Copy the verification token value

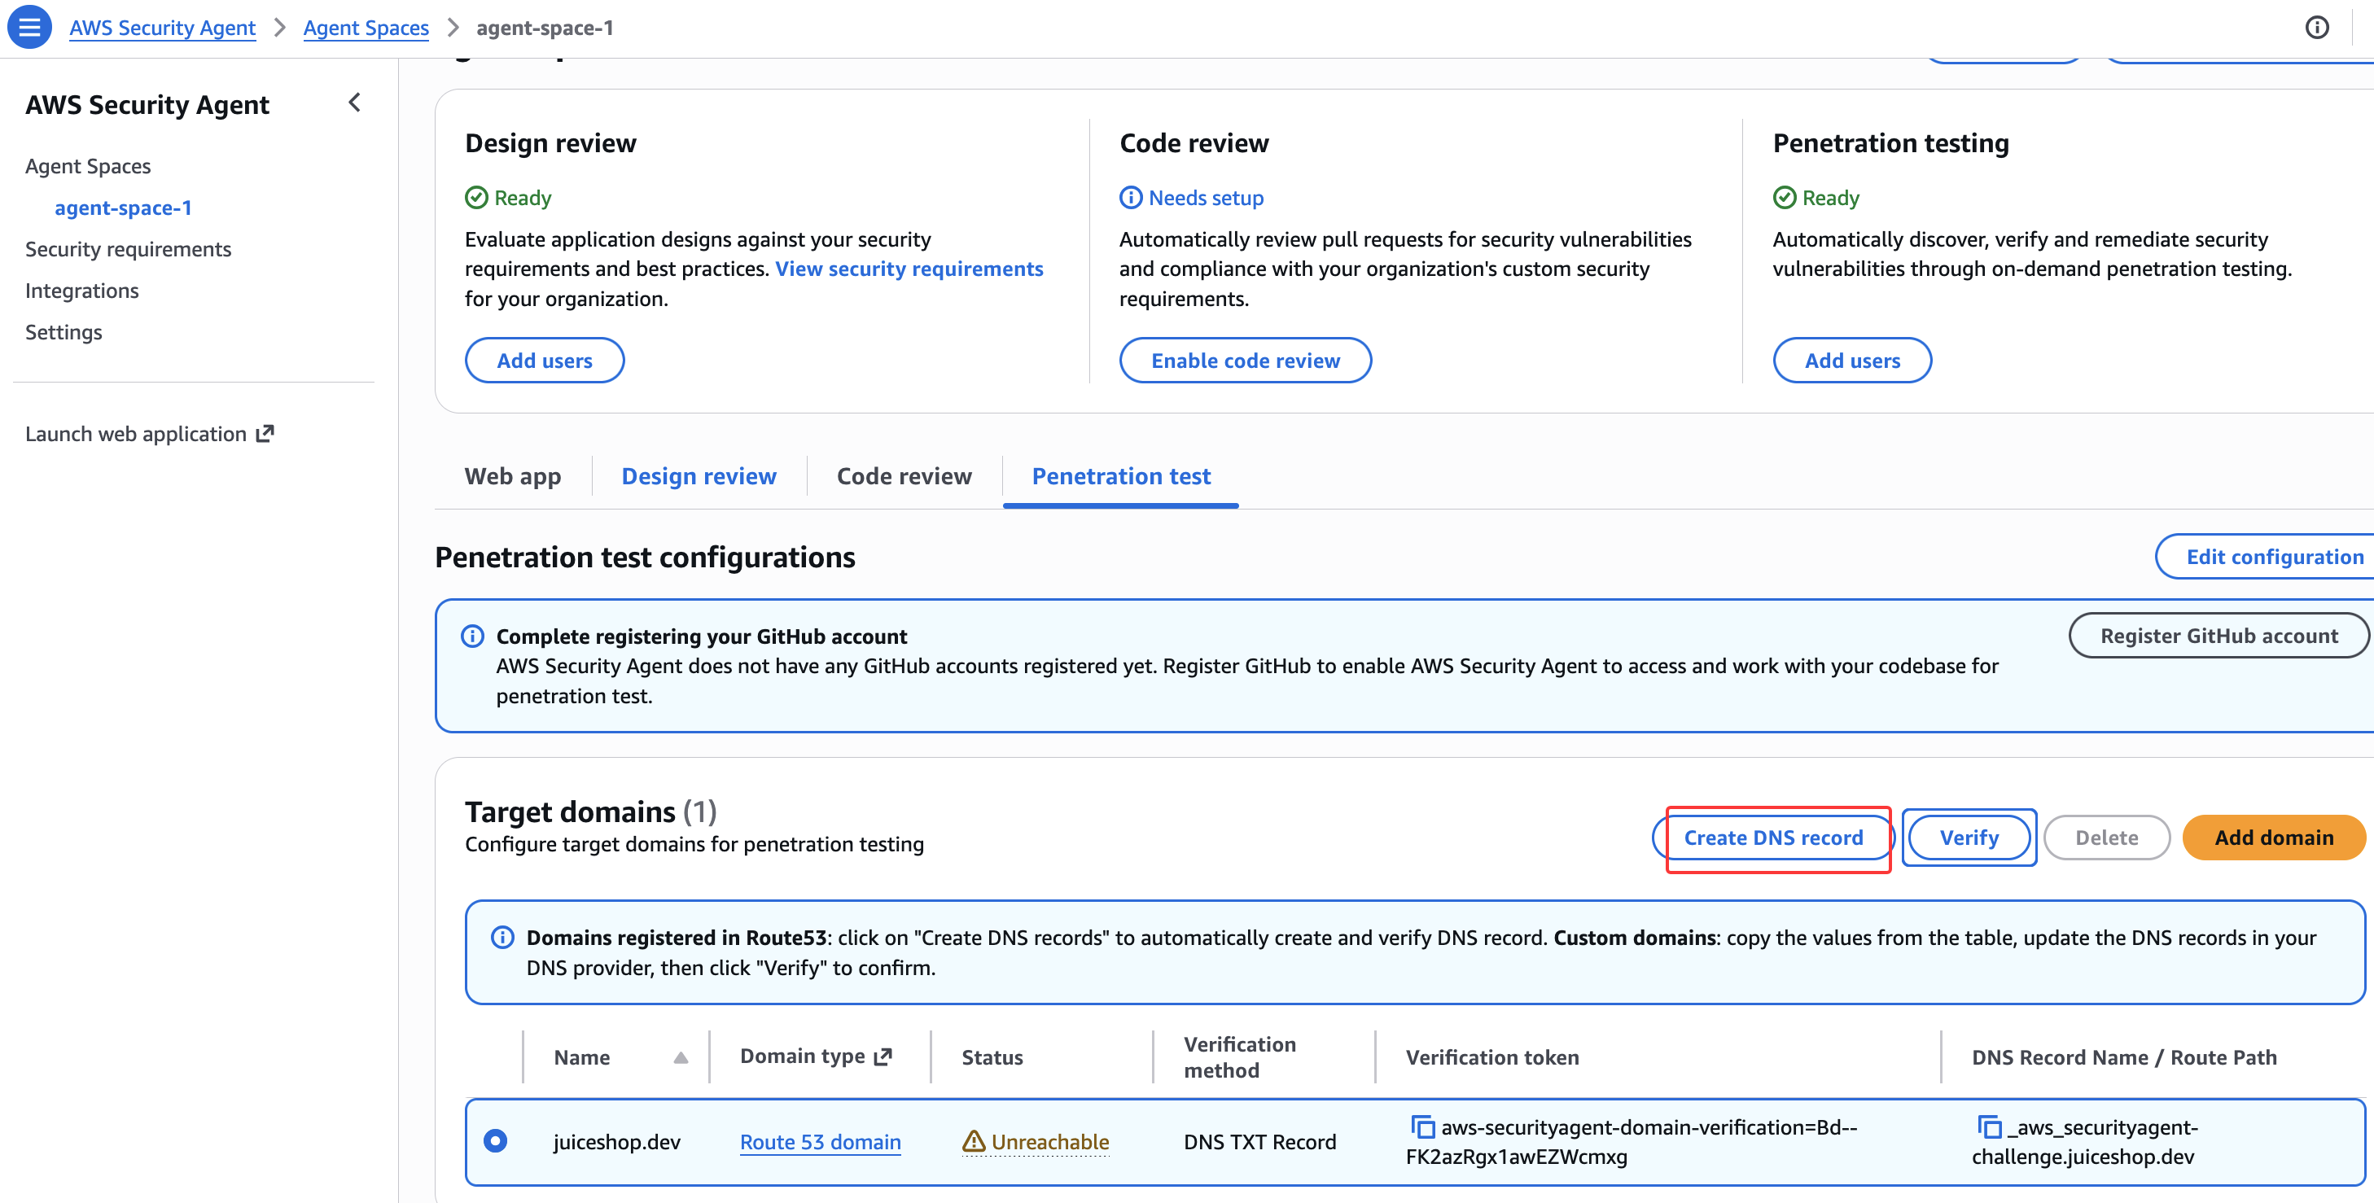point(1423,1126)
